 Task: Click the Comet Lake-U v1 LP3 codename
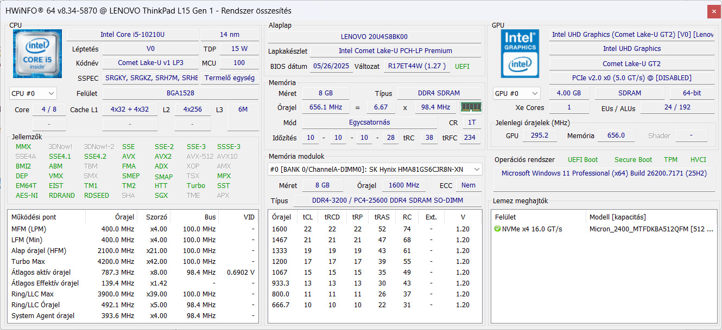(150, 63)
